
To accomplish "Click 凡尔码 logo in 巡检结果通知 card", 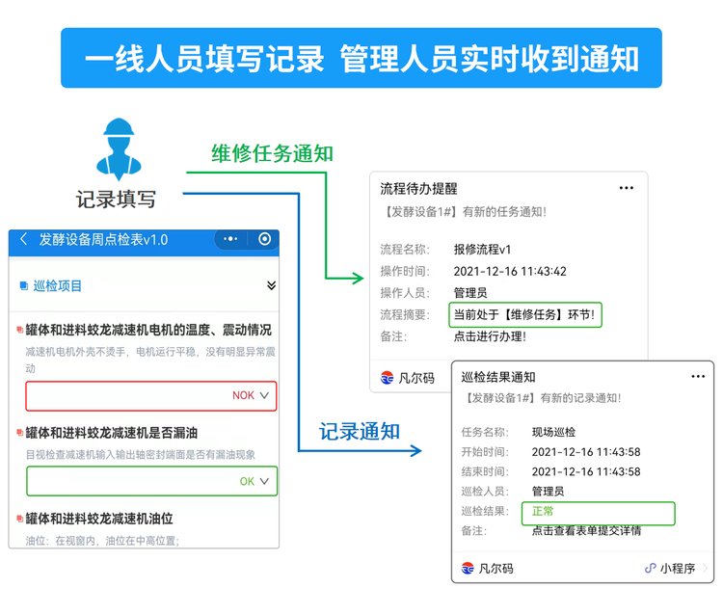I will pyautogui.click(x=468, y=568).
